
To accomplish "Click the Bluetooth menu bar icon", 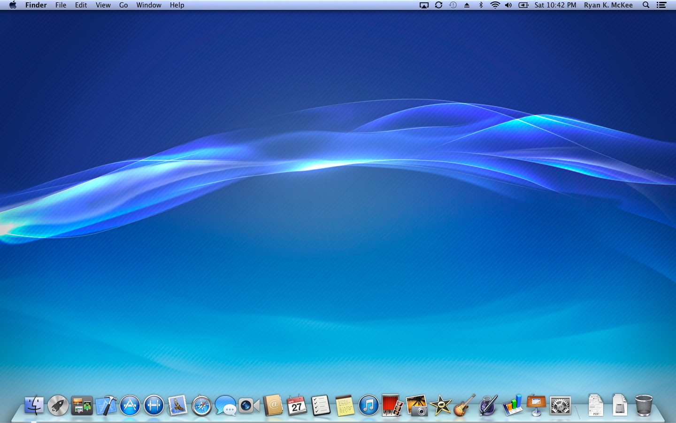I will click(481, 5).
